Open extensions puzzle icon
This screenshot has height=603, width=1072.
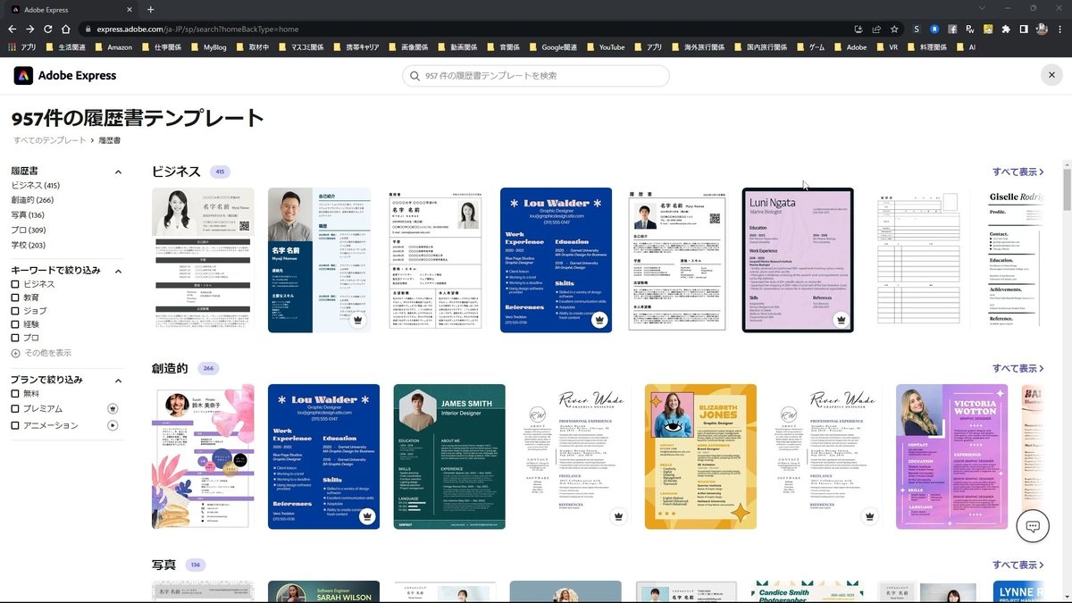pyautogui.click(x=1007, y=29)
